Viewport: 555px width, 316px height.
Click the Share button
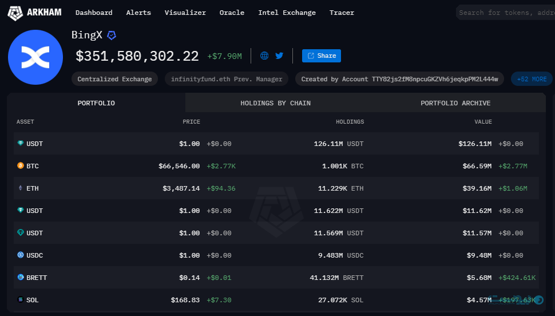click(322, 56)
